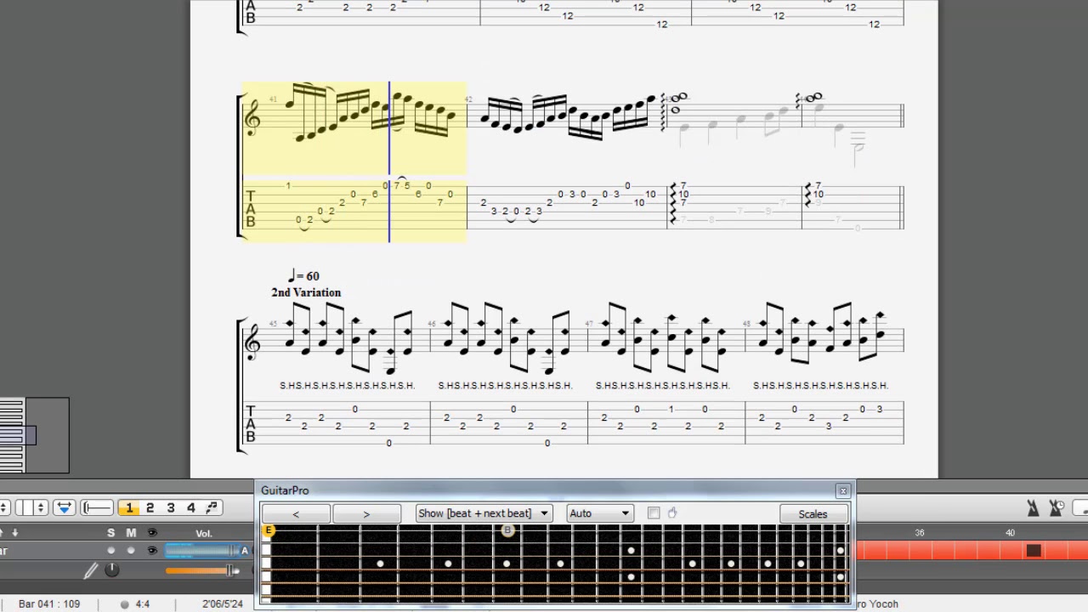
Task: Close the GuitarPro fretboard panel
Action: 842,490
